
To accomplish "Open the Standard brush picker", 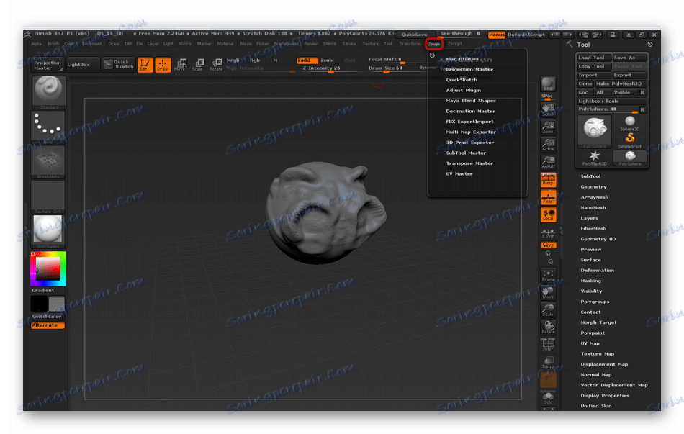I will pyautogui.click(x=48, y=92).
